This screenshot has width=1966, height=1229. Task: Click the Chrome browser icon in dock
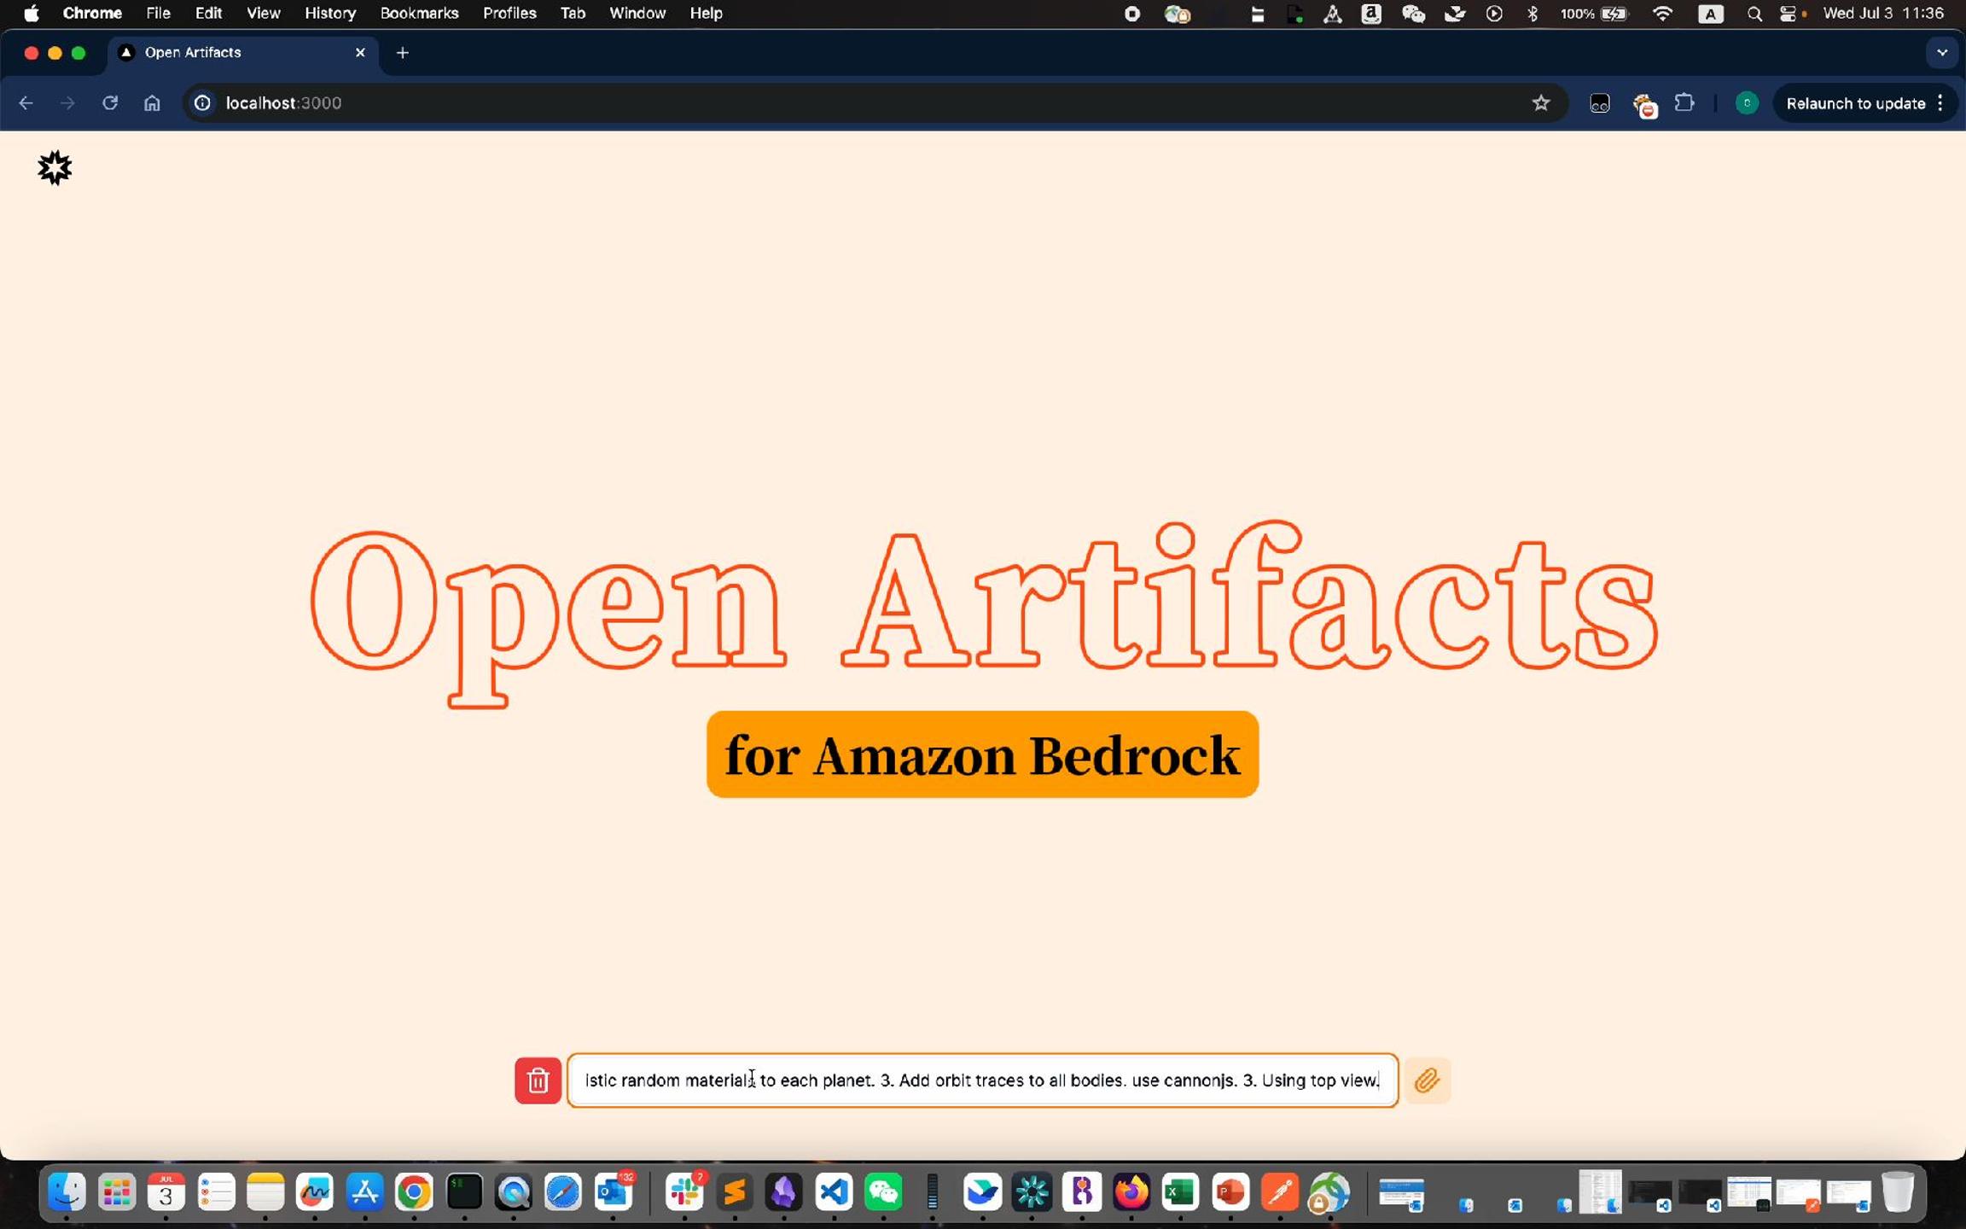point(415,1194)
